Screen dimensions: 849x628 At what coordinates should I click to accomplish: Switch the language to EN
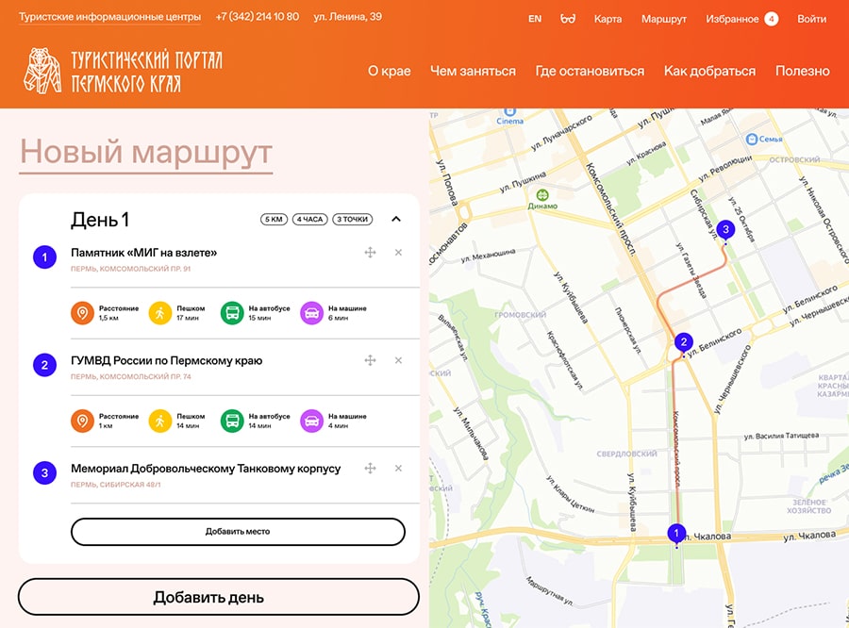[535, 19]
